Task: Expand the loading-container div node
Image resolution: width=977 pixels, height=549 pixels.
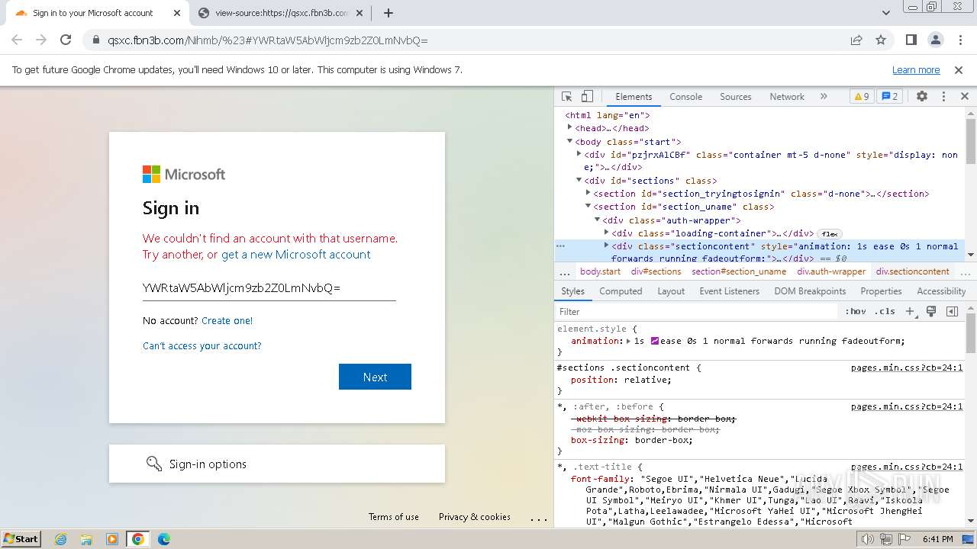Action: pos(606,233)
